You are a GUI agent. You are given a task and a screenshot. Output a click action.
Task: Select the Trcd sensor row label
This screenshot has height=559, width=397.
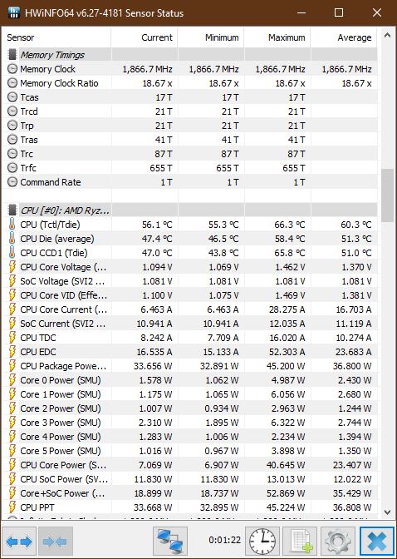click(x=29, y=111)
